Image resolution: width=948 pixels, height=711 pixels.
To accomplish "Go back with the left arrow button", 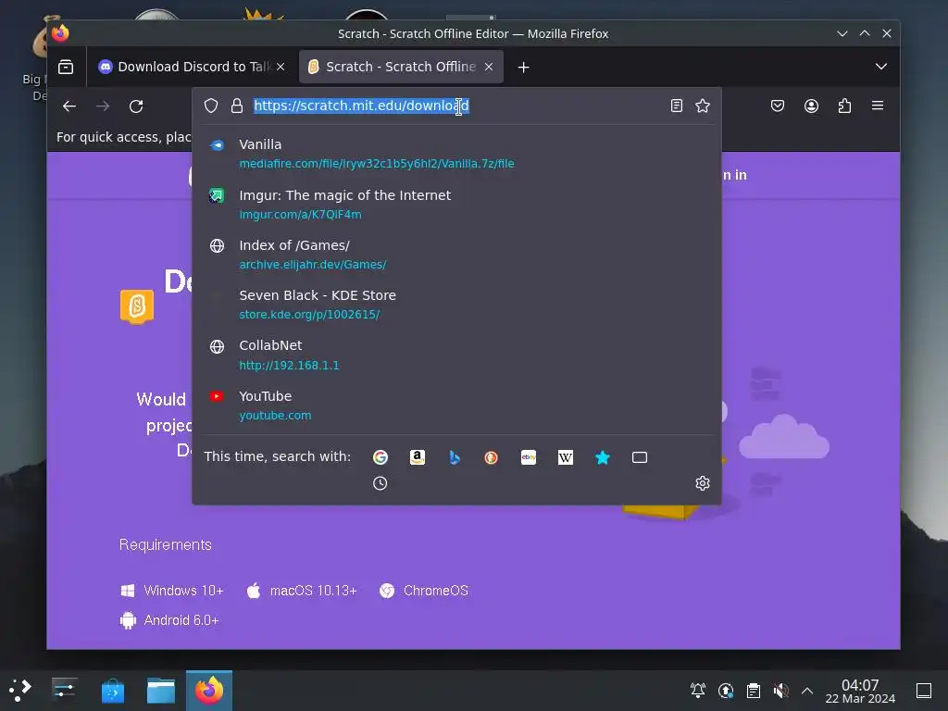I will [x=69, y=106].
